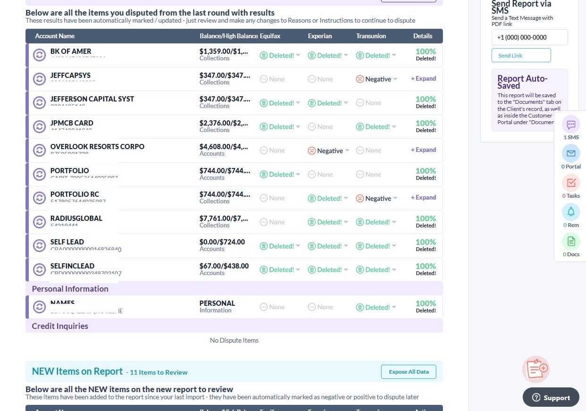Image resolution: width=586 pixels, height=411 pixels.
Task: Toggle the Equifax None status for JEFFCAPSYS
Action: 272,79
